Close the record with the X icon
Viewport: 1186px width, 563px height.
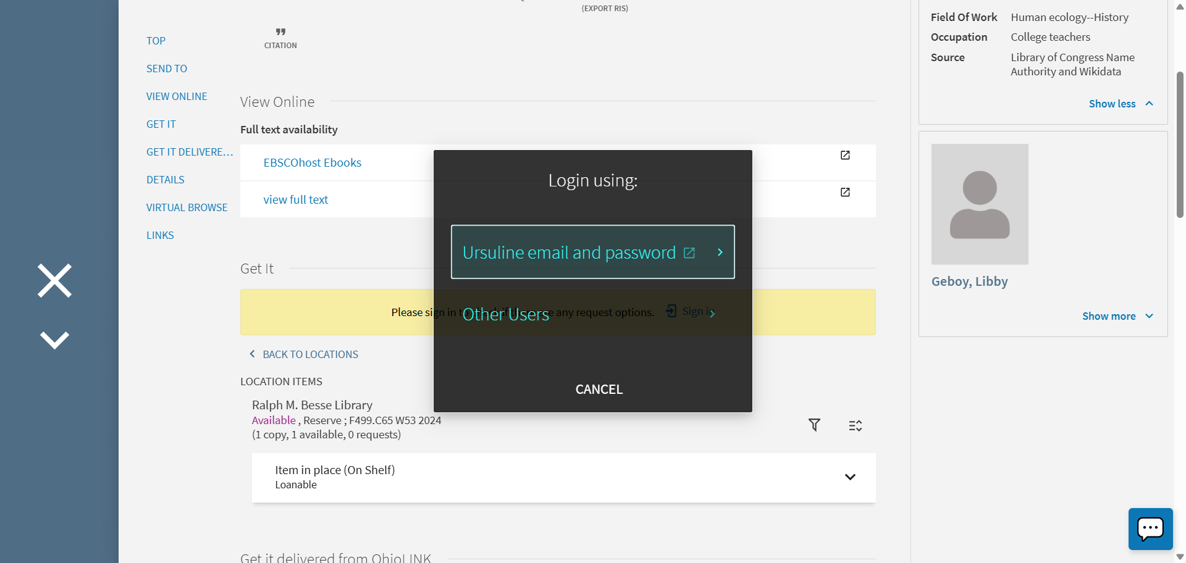54,281
